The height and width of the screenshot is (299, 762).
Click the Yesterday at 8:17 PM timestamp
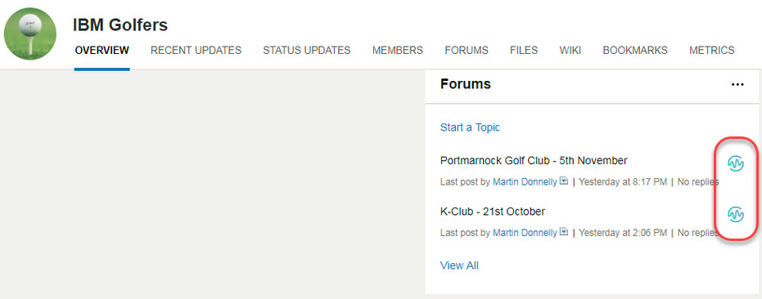pyautogui.click(x=623, y=182)
